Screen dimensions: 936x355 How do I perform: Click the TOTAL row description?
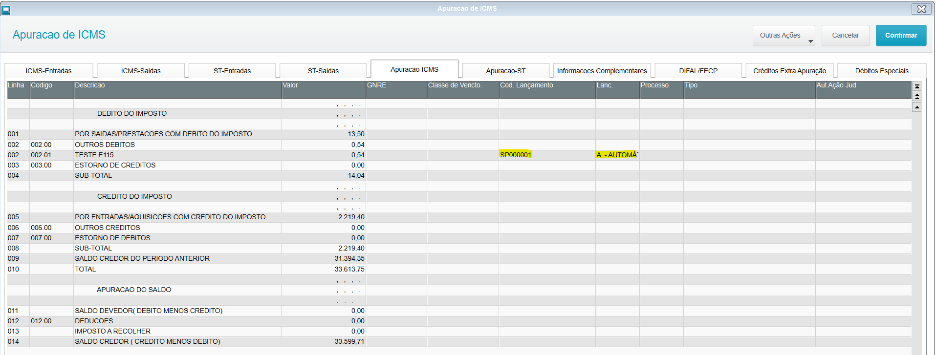click(x=85, y=269)
